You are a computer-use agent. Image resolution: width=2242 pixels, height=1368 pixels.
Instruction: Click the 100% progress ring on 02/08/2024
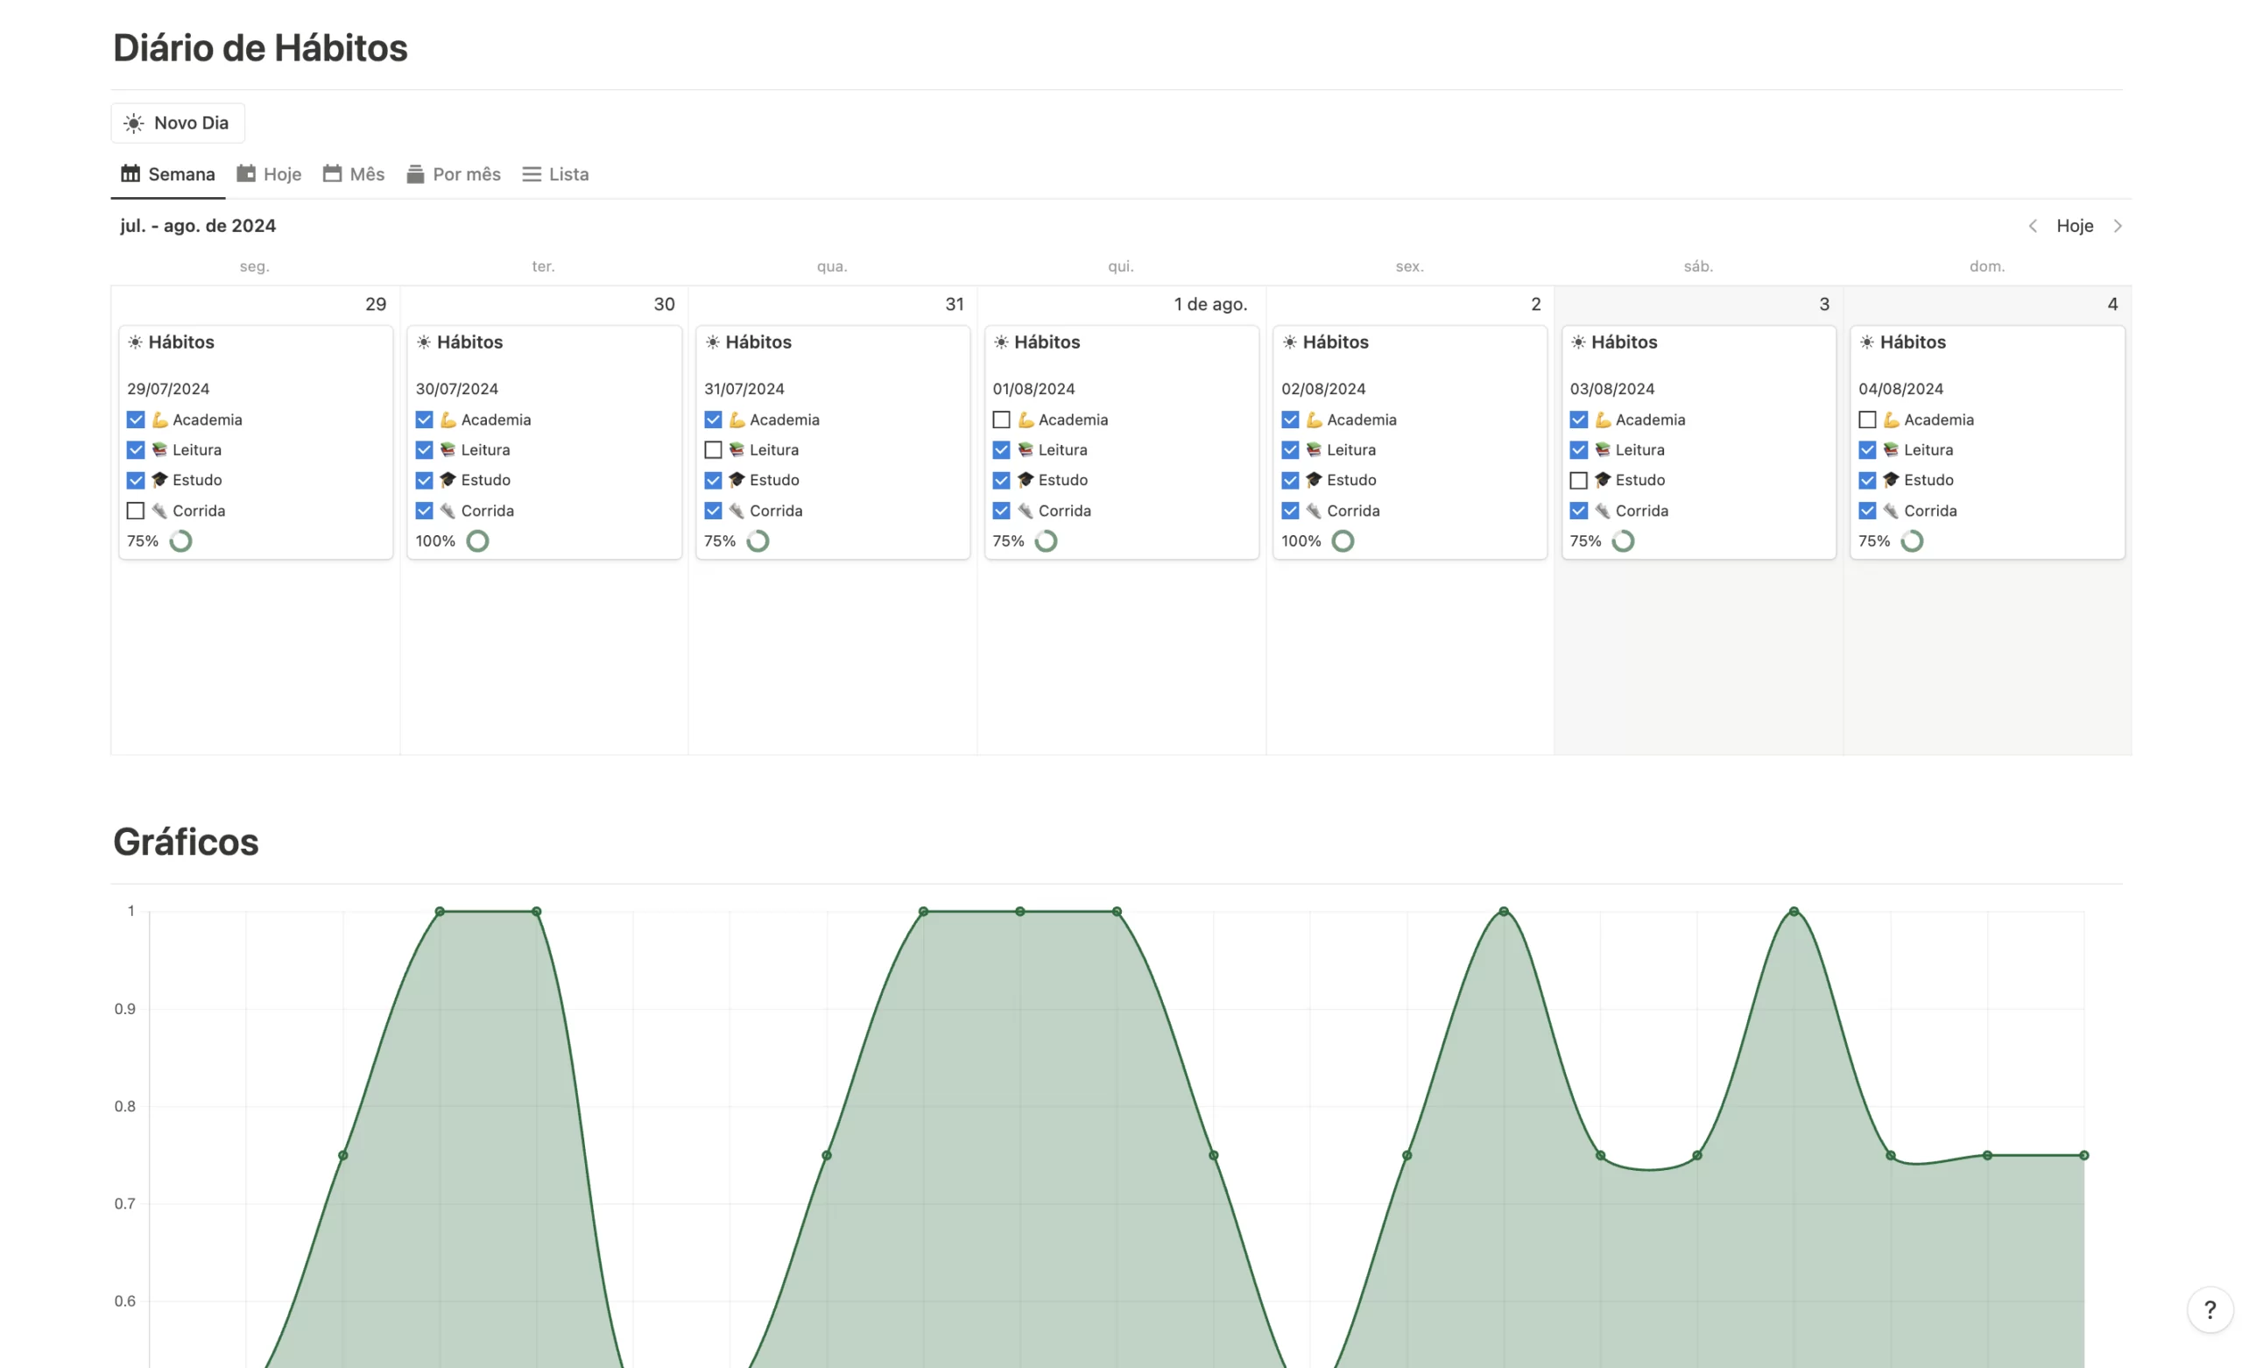coord(1343,540)
